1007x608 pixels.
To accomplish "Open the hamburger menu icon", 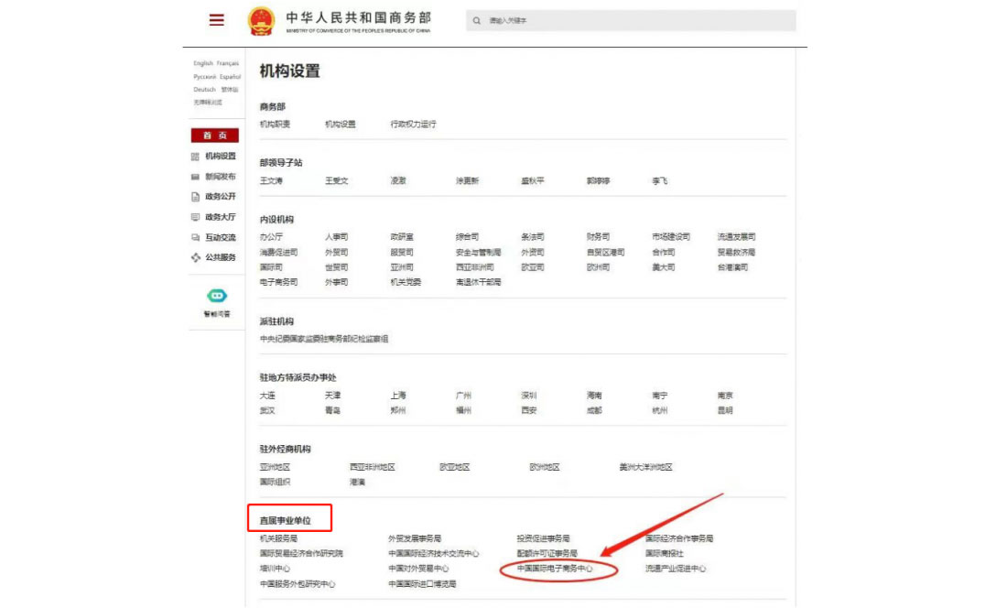I will coord(216,20).
